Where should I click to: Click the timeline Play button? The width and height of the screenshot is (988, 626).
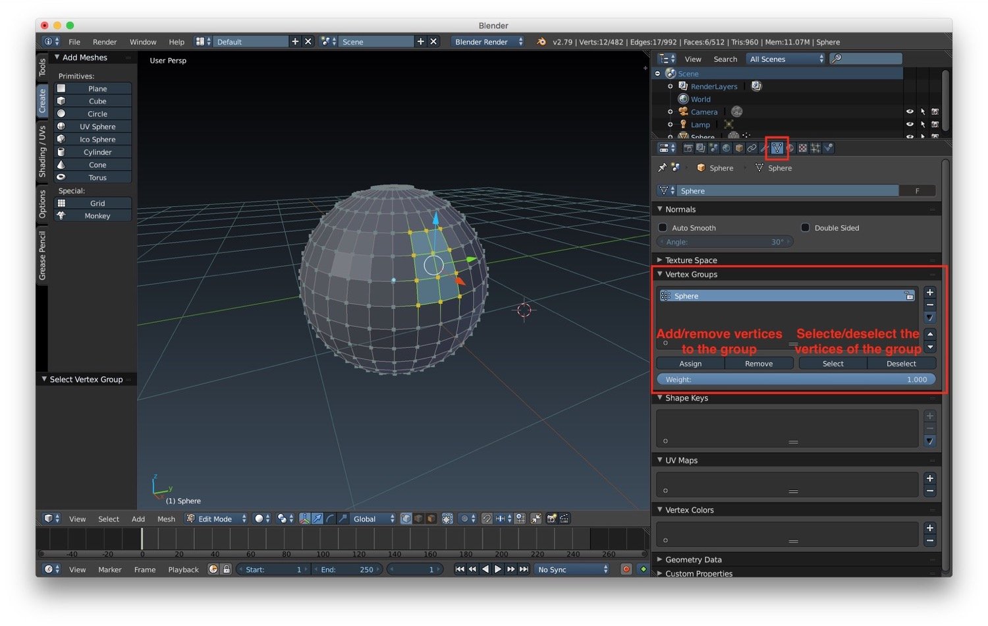click(x=498, y=569)
